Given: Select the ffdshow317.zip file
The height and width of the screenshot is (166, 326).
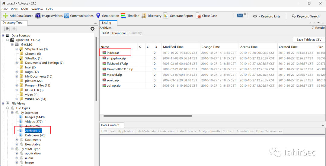Looking at the screenshot, I should [117, 64].
